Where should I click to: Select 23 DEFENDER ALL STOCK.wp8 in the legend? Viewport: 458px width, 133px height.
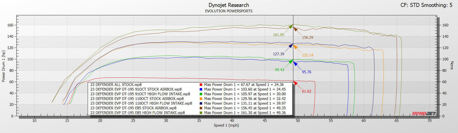[x=116, y=85]
